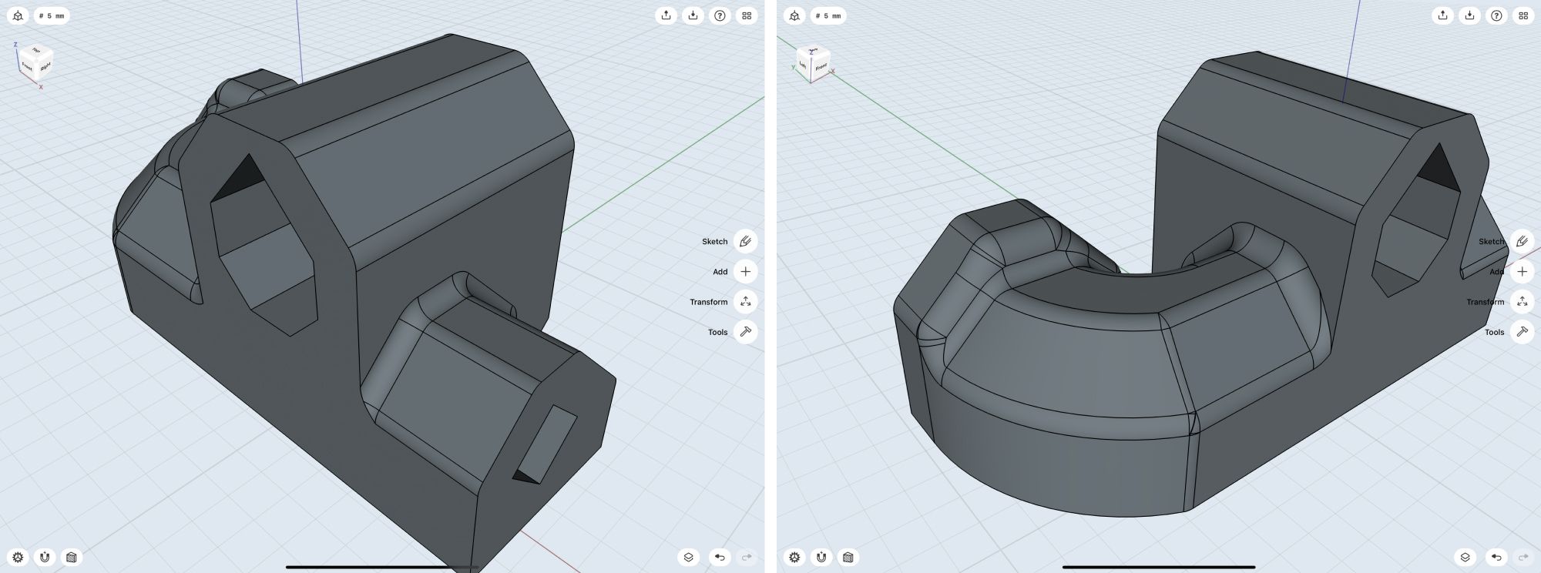Undo last action in right screenshot

pyautogui.click(x=1496, y=557)
